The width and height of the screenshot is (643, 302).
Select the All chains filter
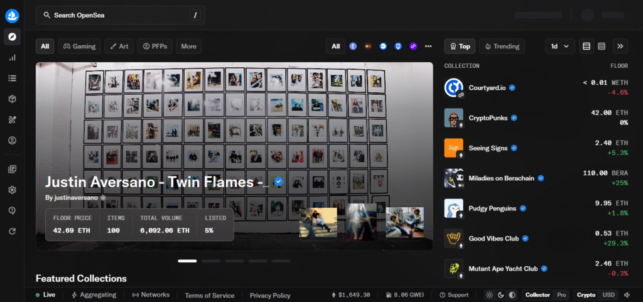pos(336,46)
